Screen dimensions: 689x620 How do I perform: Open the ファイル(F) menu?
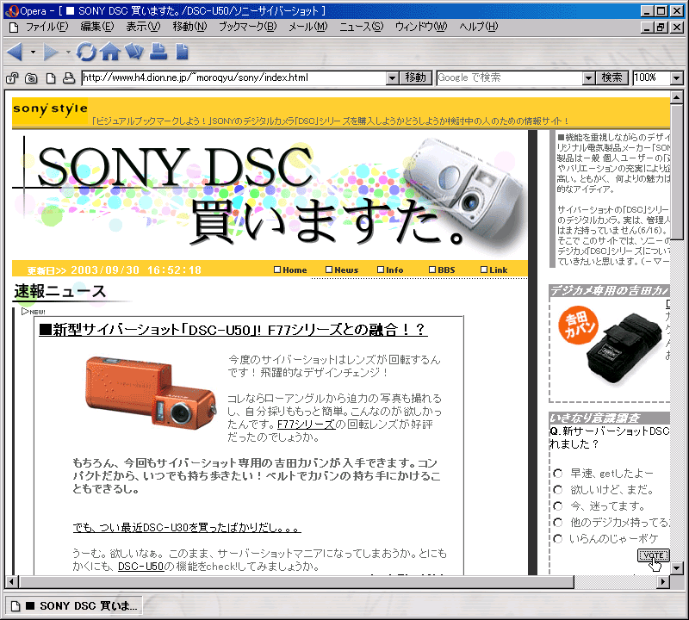(47, 28)
